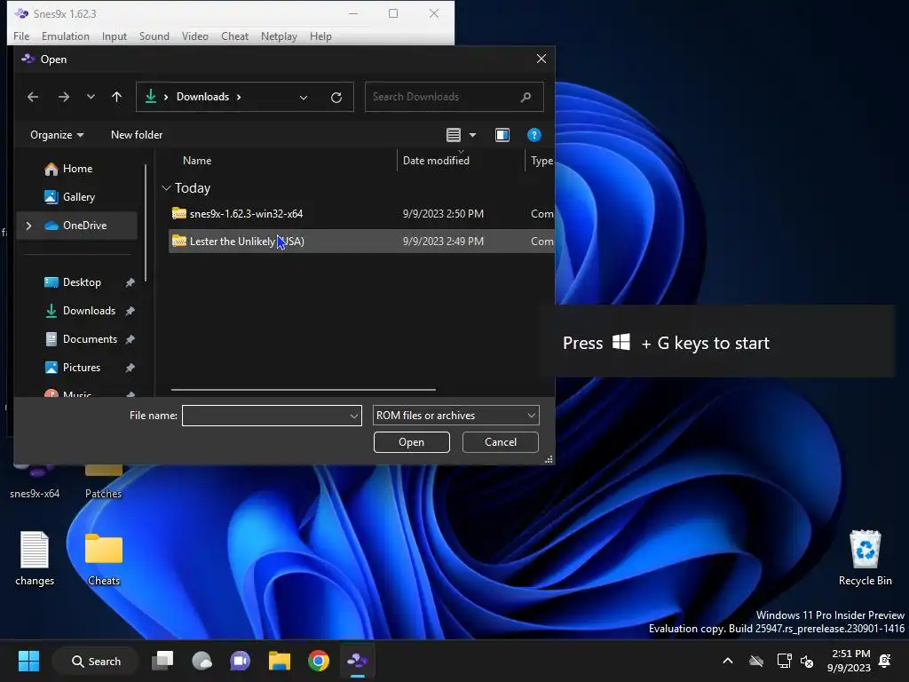Open dialog help icon
The image size is (909, 682).
pos(534,135)
